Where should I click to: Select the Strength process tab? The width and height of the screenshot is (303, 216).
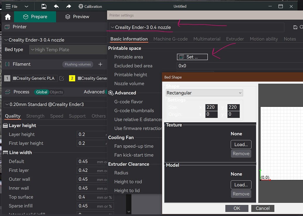point(35,116)
